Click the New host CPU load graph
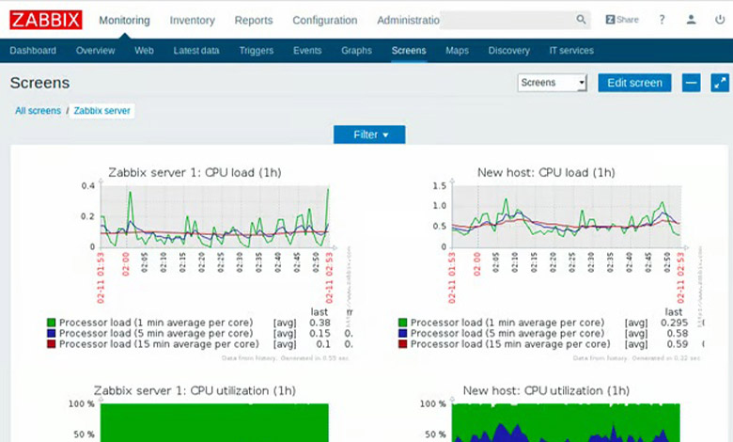 [567, 216]
